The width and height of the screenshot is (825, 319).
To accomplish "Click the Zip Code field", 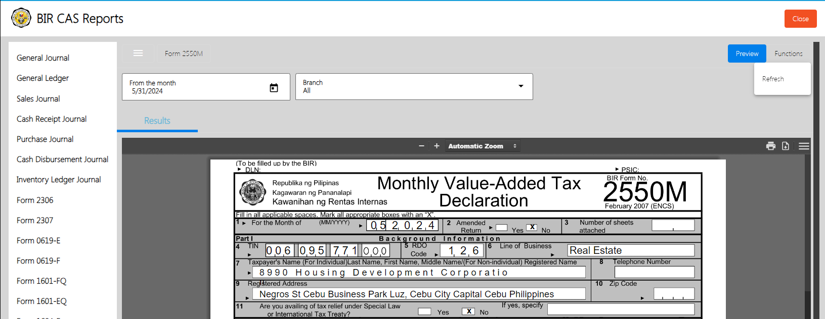I will point(674,294).
